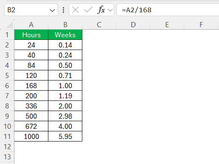
Task: Select row 6 header
Action: 7,86
